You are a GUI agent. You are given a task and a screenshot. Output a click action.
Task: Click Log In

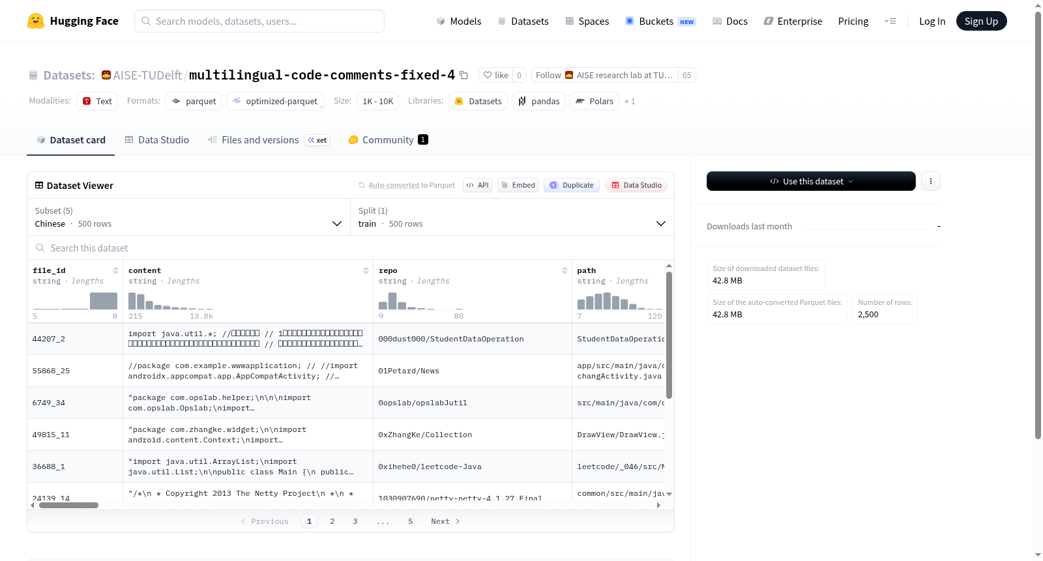pos(932,21)
